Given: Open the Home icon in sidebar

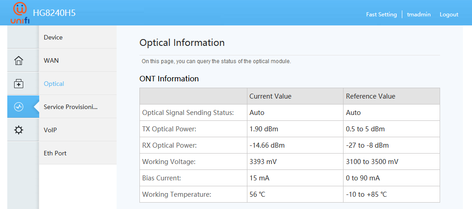Looking at the screenshot, I should 19,60.
